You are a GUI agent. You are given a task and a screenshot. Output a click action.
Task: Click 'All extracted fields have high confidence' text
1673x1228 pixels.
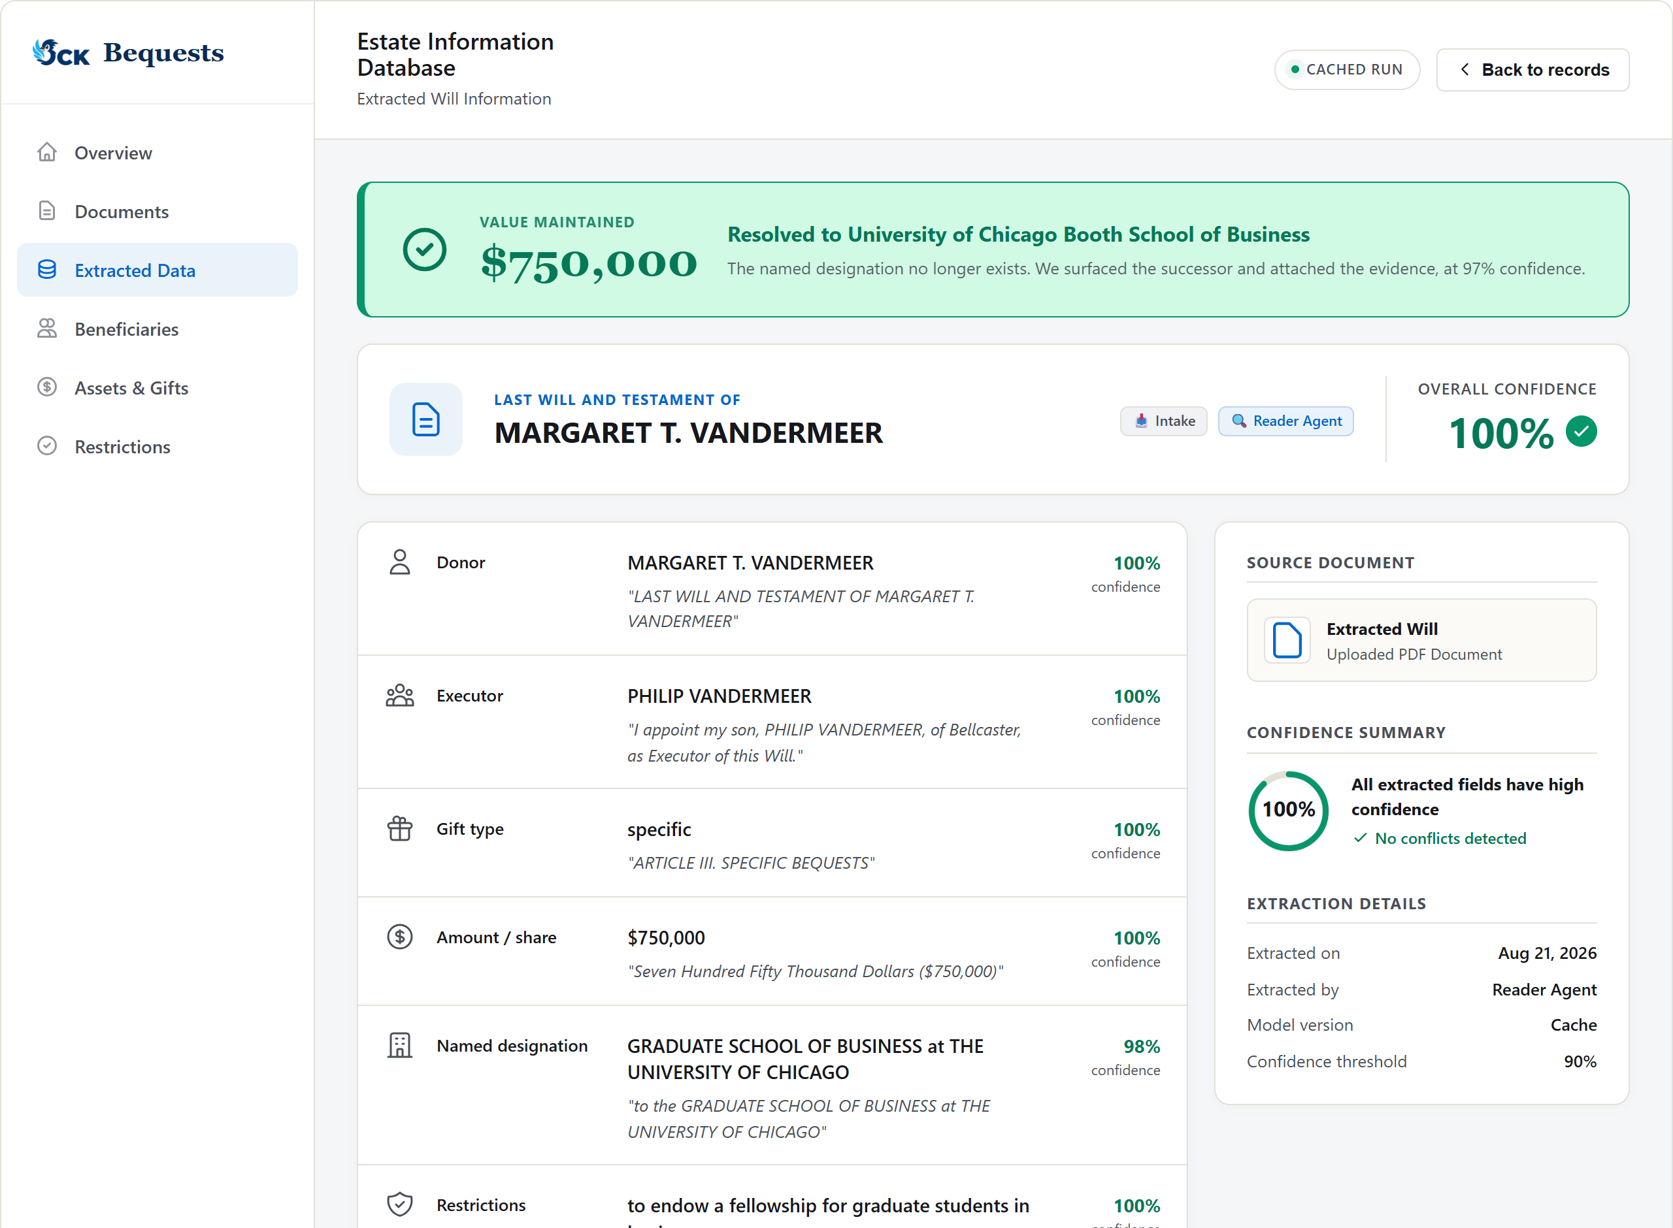coord(1467,797)
